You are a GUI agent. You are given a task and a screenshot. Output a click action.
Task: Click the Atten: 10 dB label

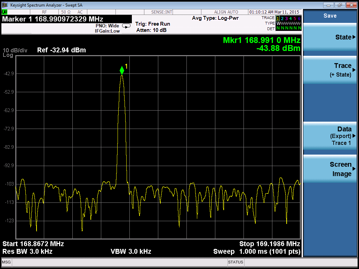point(151,30)
